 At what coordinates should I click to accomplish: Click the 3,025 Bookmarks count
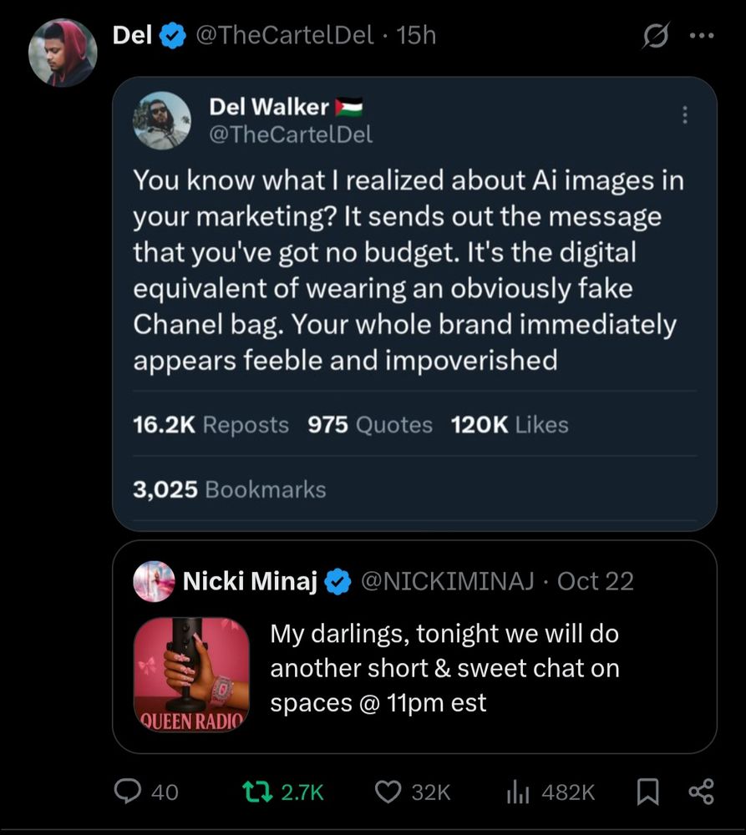pos(230,489)
